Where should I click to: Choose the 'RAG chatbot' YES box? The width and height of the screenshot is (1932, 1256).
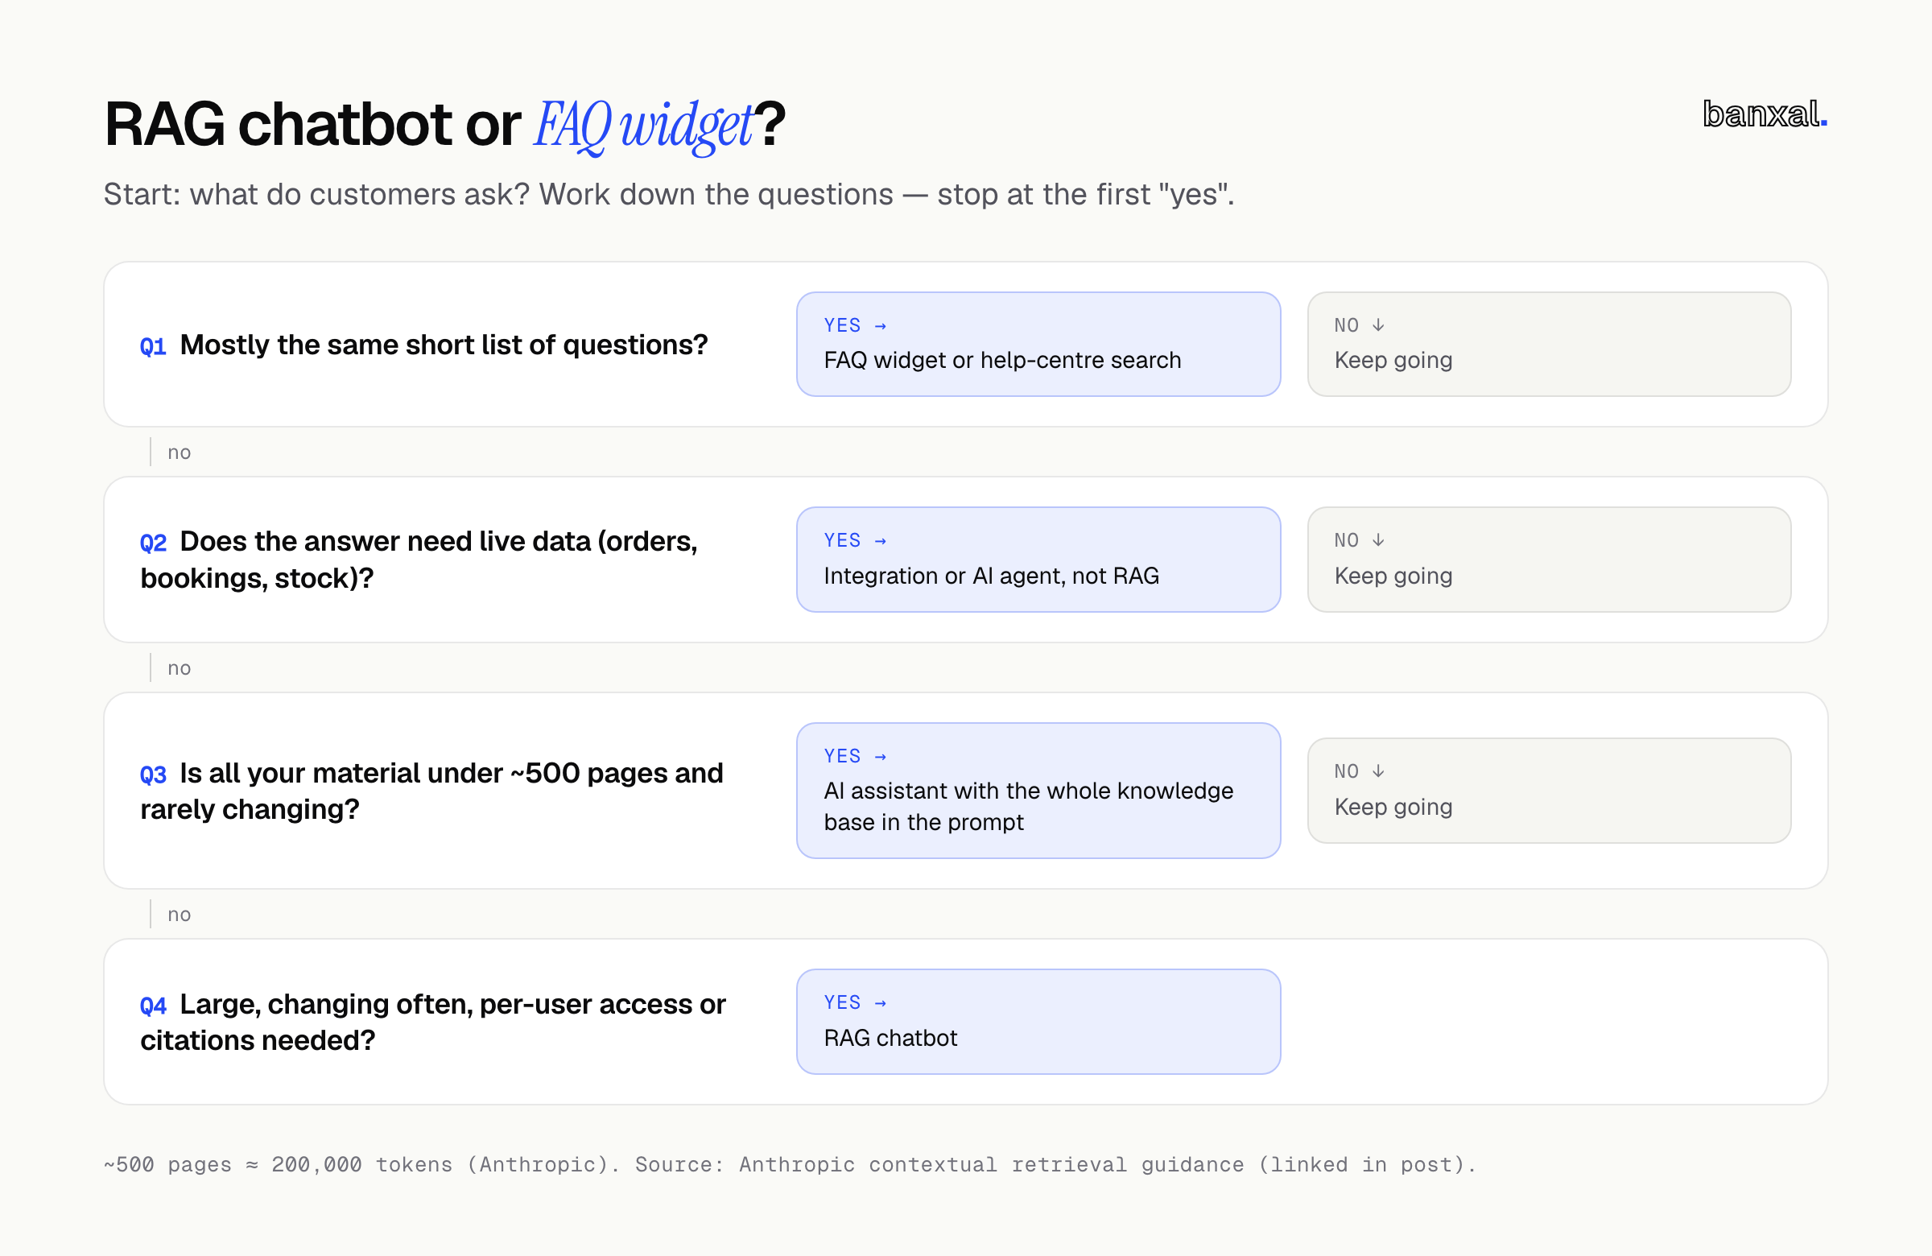coord(1038,1022)
